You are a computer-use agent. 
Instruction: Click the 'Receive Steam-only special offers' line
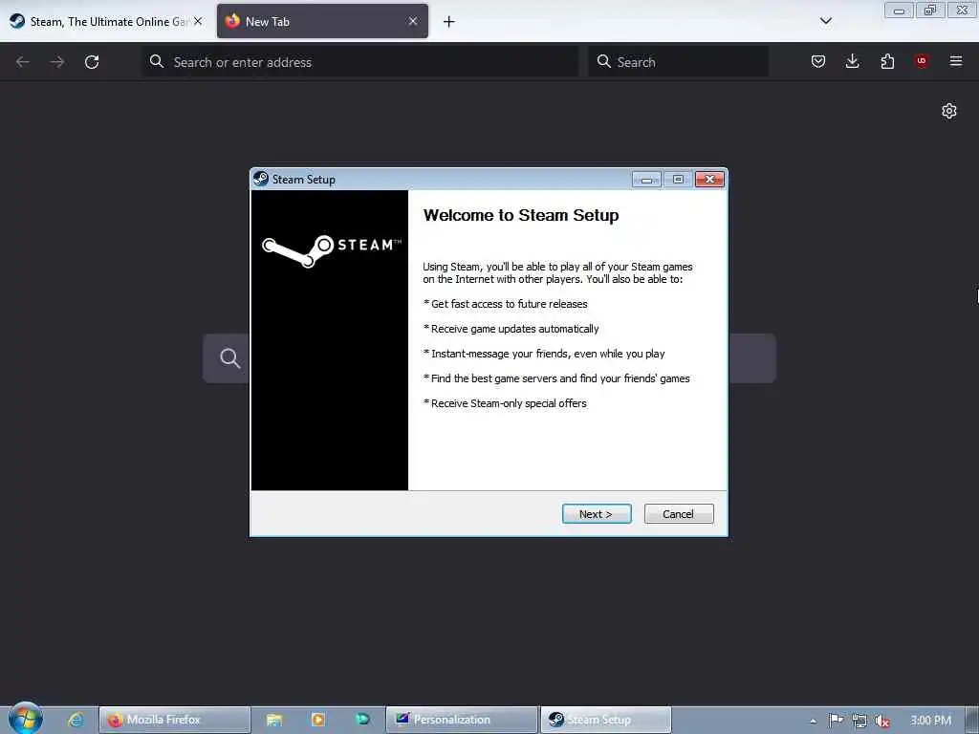(505, 403)
